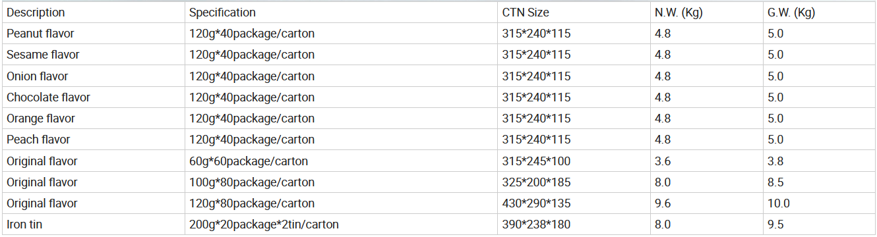Click the Chocolate flavor cell
Screen dimensions: 877x237
tap(93, 97)
